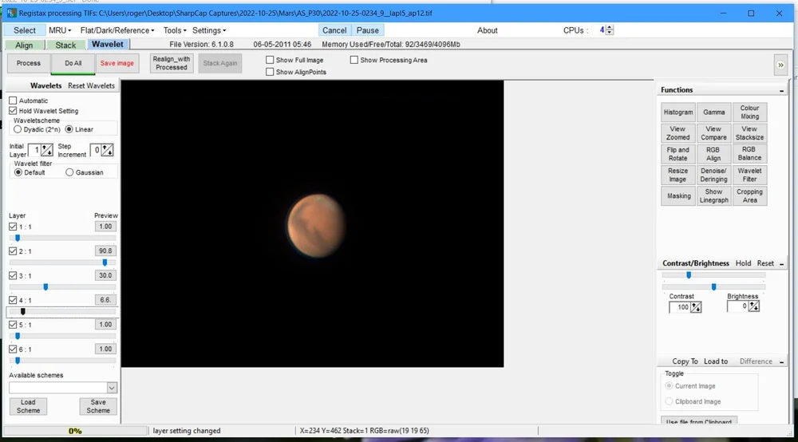Open the Cropping Area function
798x442 pixels.
click(x=749, y=195)
